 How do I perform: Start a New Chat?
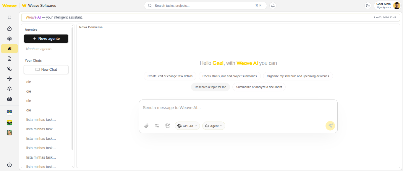46,70
